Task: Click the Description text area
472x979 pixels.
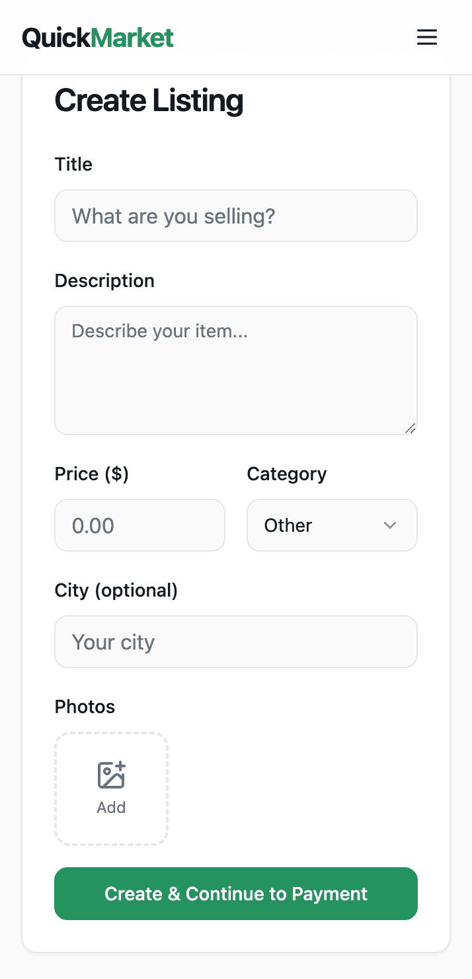Action: click(x=236, y=370)
